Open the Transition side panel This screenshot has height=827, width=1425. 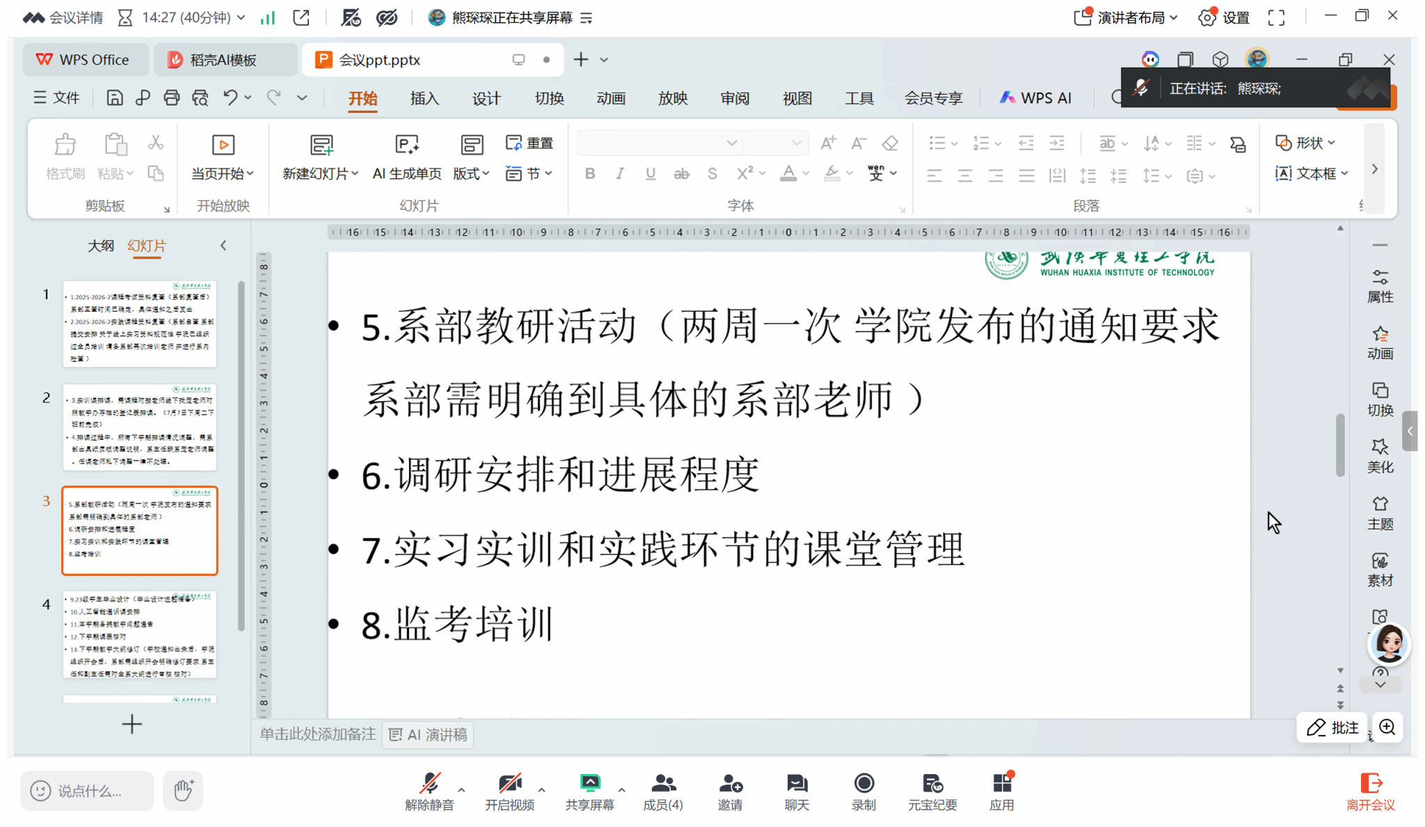pos(1380,400)
